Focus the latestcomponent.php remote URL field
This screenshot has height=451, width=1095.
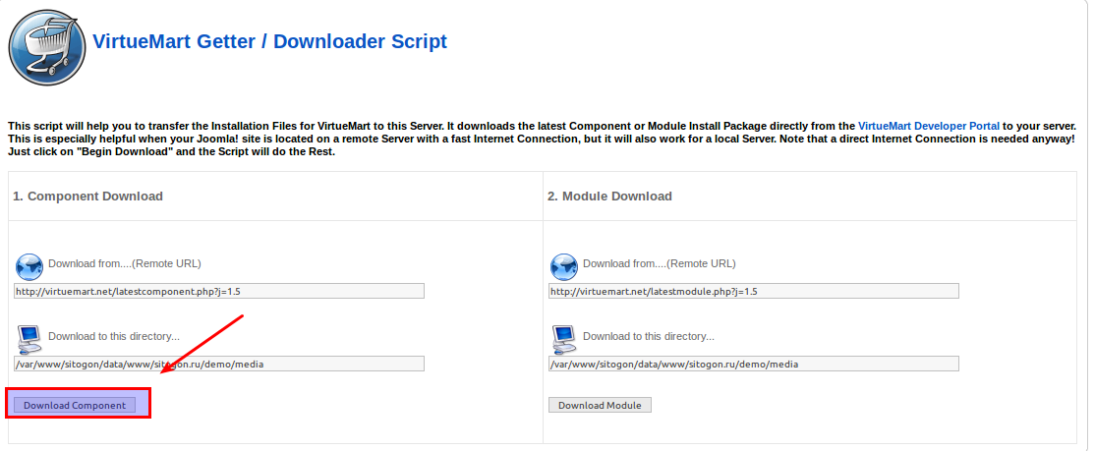point(219,291)
